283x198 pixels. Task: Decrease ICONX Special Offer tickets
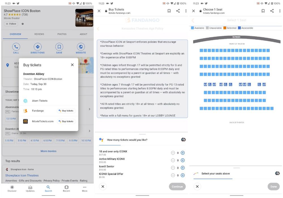point(173,175)
